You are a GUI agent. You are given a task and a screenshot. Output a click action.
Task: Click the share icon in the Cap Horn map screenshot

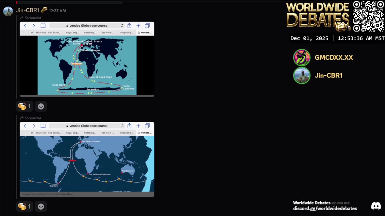(x=129, y=126)
